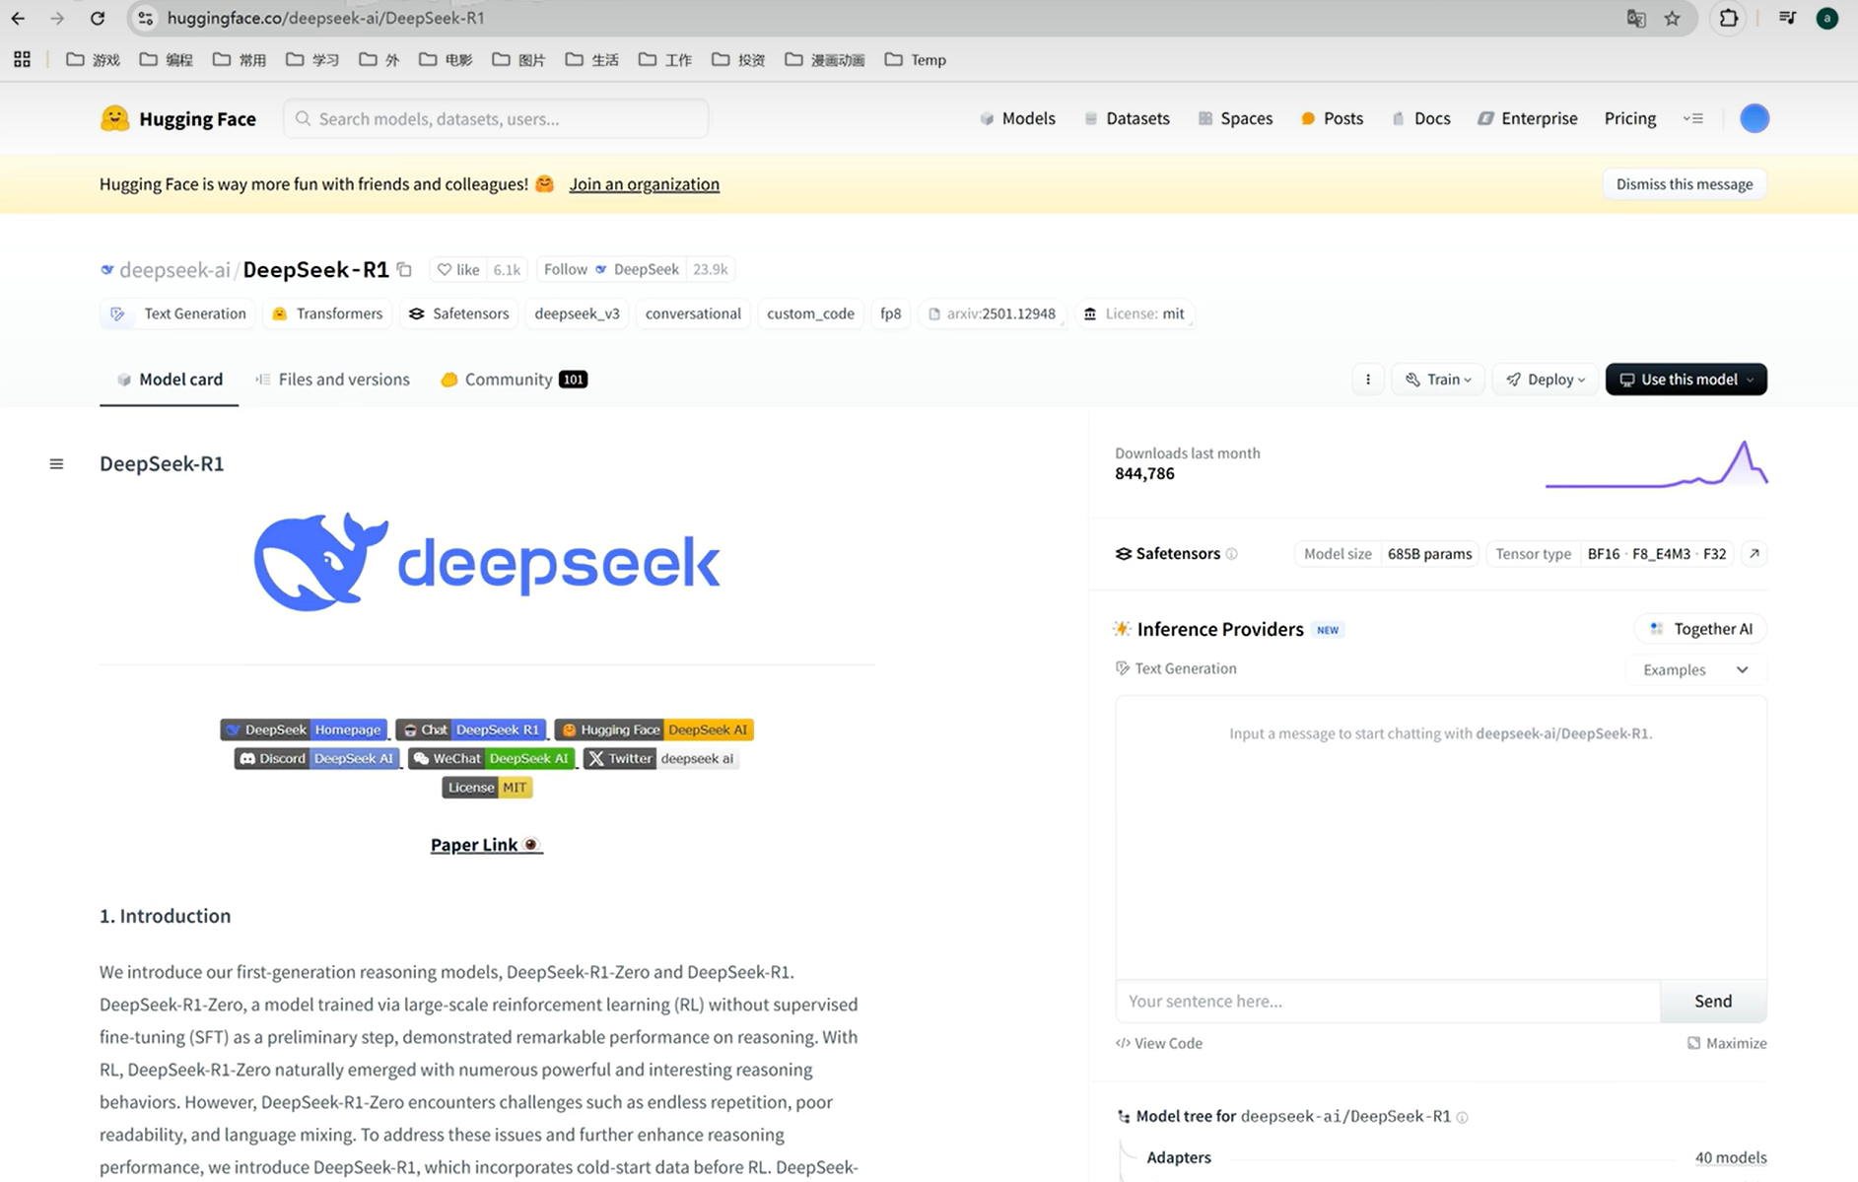Follow the DeepSeek organization
The height and width of the screenshot is (1182, 1858).
(611, 269)
